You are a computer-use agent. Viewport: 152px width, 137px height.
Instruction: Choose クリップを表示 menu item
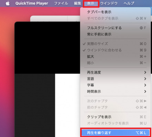(115, 117)
